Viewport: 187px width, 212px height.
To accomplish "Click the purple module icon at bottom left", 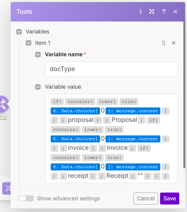I will tap(7, 188).
